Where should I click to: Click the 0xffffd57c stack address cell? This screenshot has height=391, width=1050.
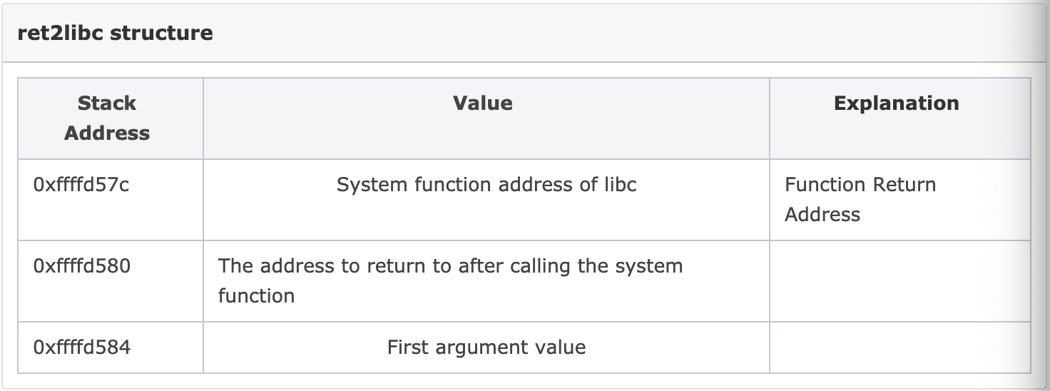[x=111, y=200]
